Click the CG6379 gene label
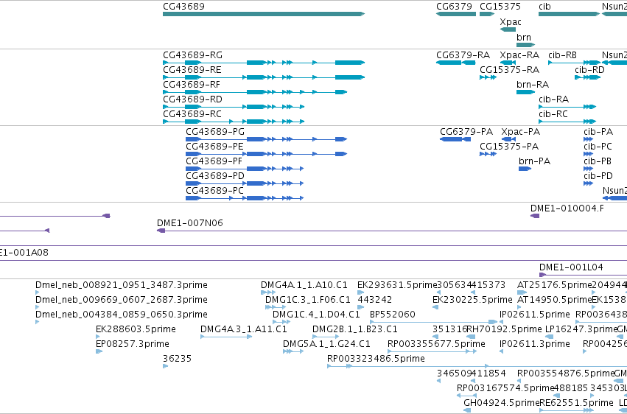The image size is (627, 414). pos(455,7)
